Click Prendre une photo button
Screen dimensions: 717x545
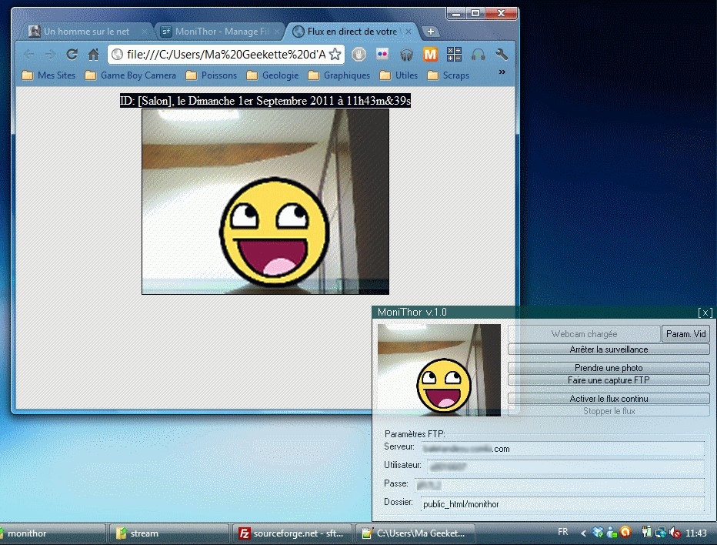coord(609,368)
